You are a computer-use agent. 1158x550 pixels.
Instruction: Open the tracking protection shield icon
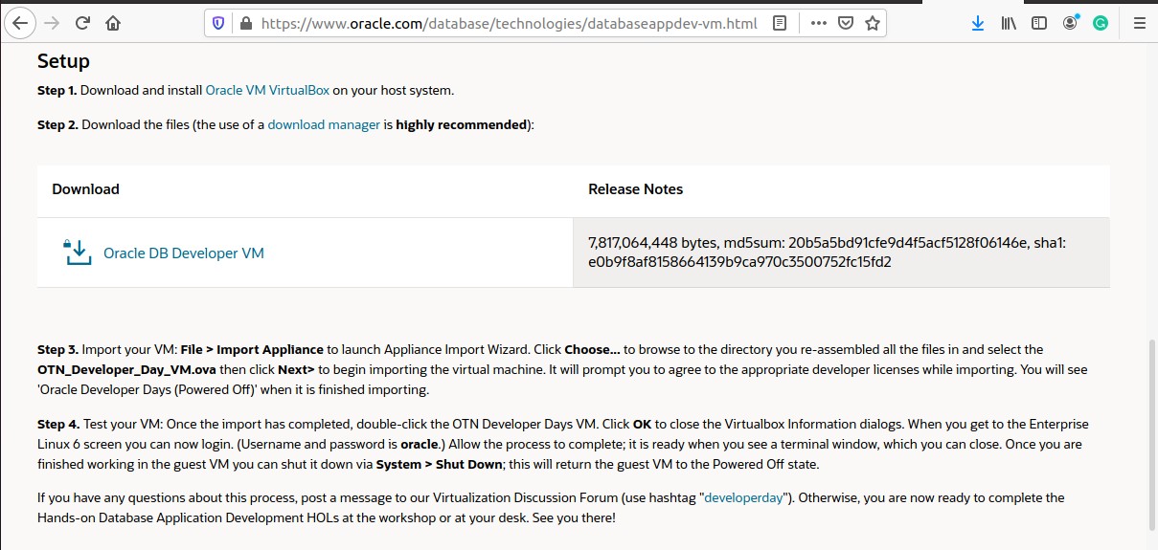pyautogui.click(x=218, y=23)
